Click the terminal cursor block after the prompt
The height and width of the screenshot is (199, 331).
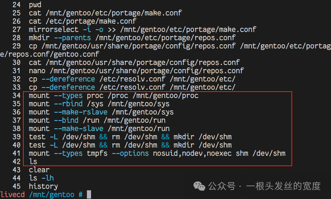89,194
